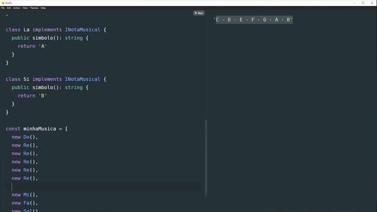The height and width of the screenshot is (212, 377).
Task: Click the editor vertical scrollbar
Action: [206, 157]
